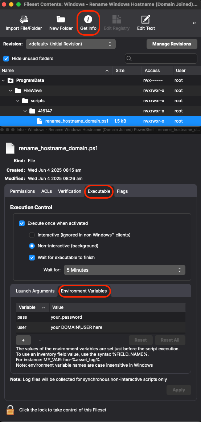Switch to the Permissions tab
Viewport: 201px width, 422px height.
pyautogui.click(x=22, y=191)
